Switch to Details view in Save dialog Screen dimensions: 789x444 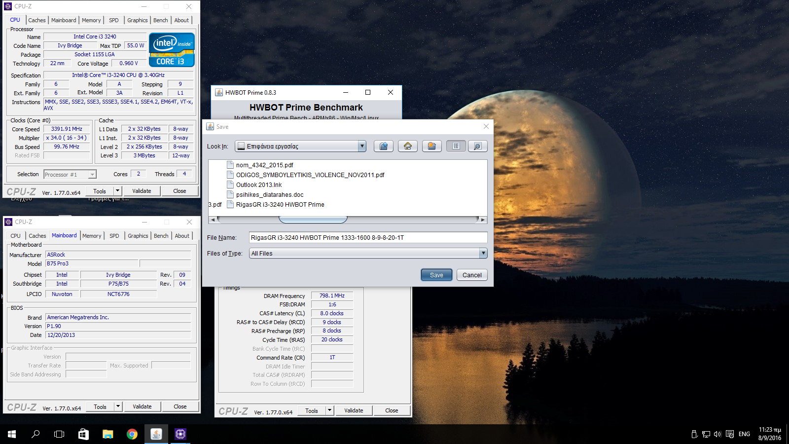477,146
